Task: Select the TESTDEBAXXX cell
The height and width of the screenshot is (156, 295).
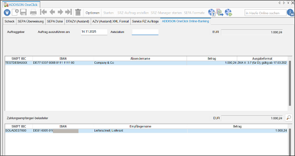Action: tap(19, 63)
